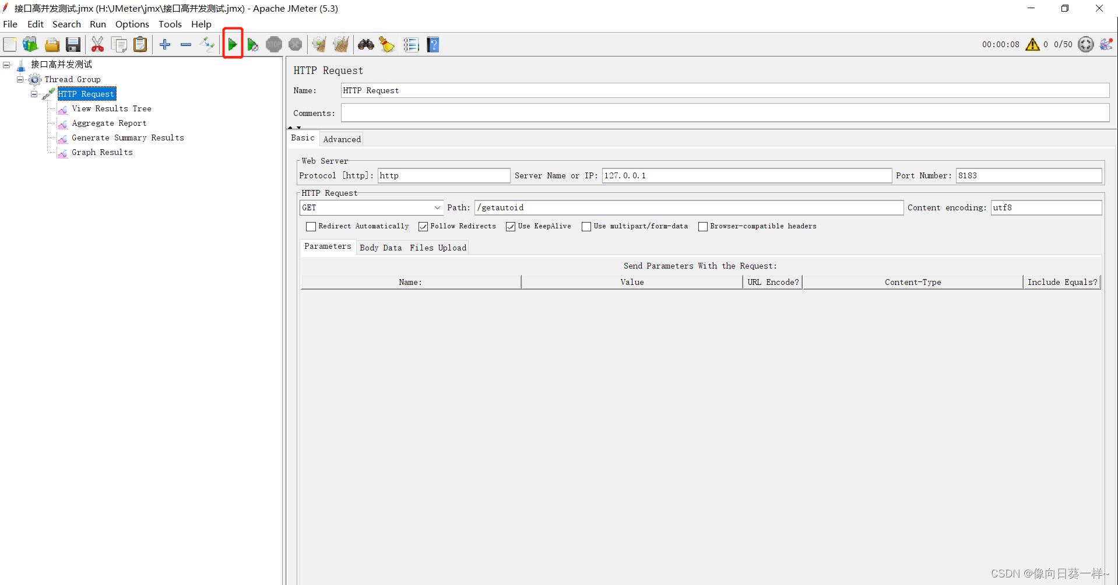Click the Expand All plus icon
The height and width of the screenshot is (585, 1118).
pos(165,44)
